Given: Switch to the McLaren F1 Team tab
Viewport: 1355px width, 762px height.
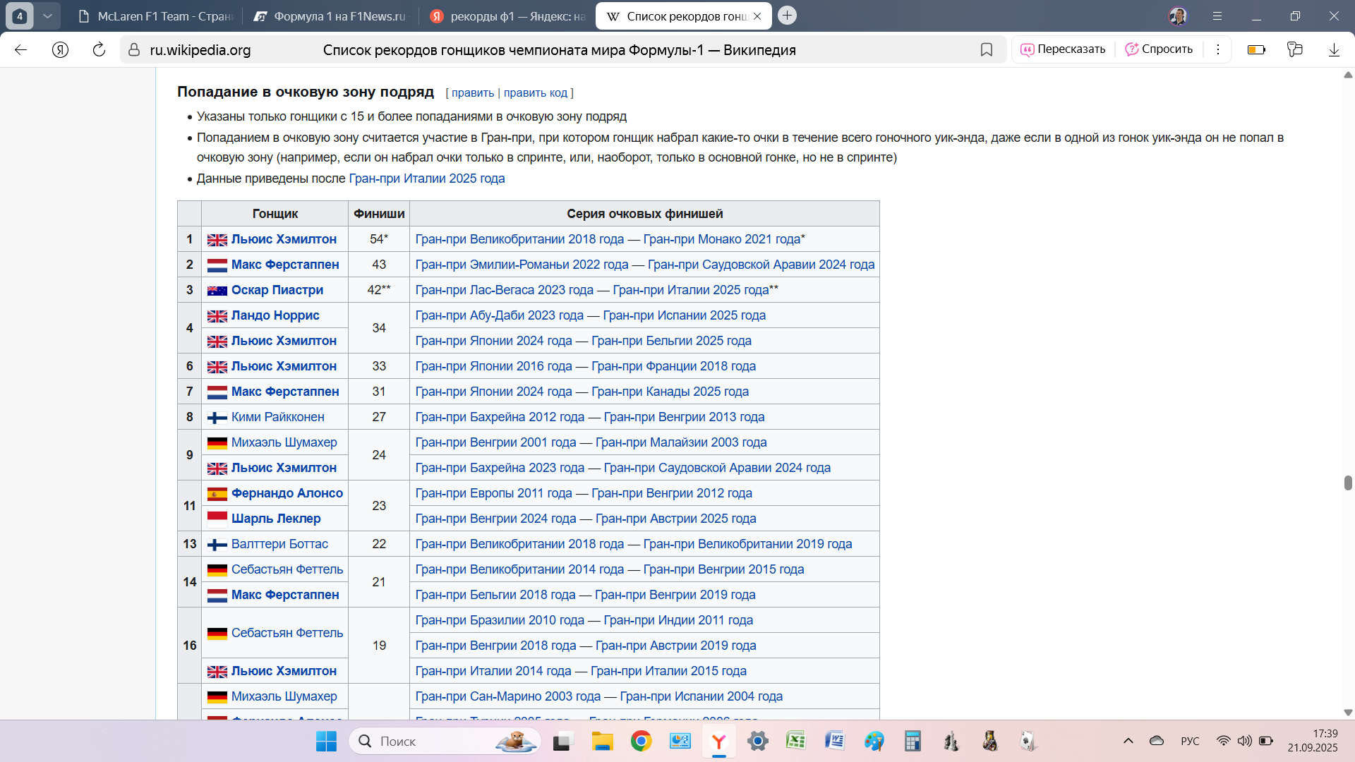Looking at the screenshot, I should coord(156,16).
